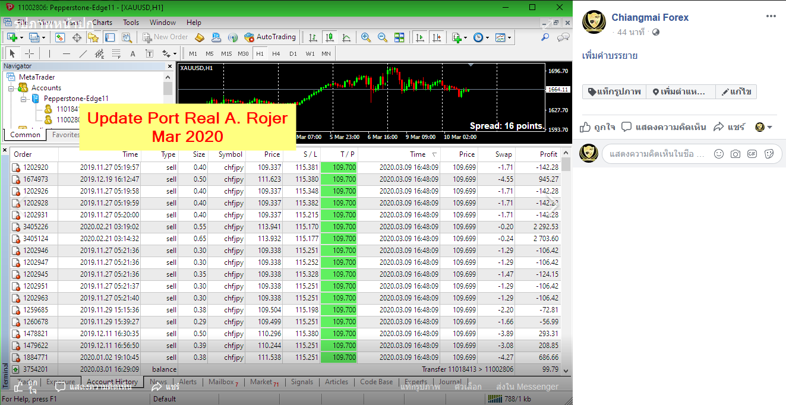Open the Strategy Tester magnifier icon
The image size is (786, 405).
(127, 37)
